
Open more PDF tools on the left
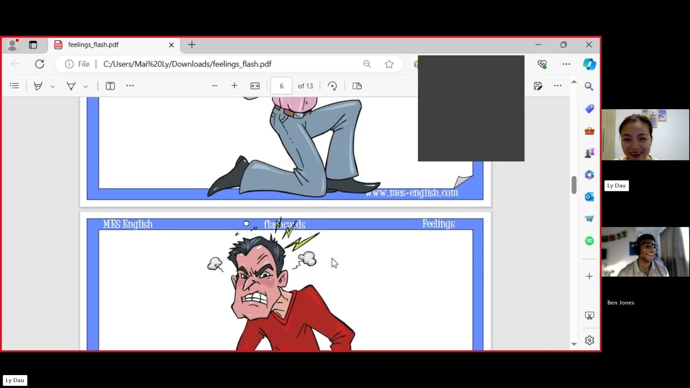130,86
